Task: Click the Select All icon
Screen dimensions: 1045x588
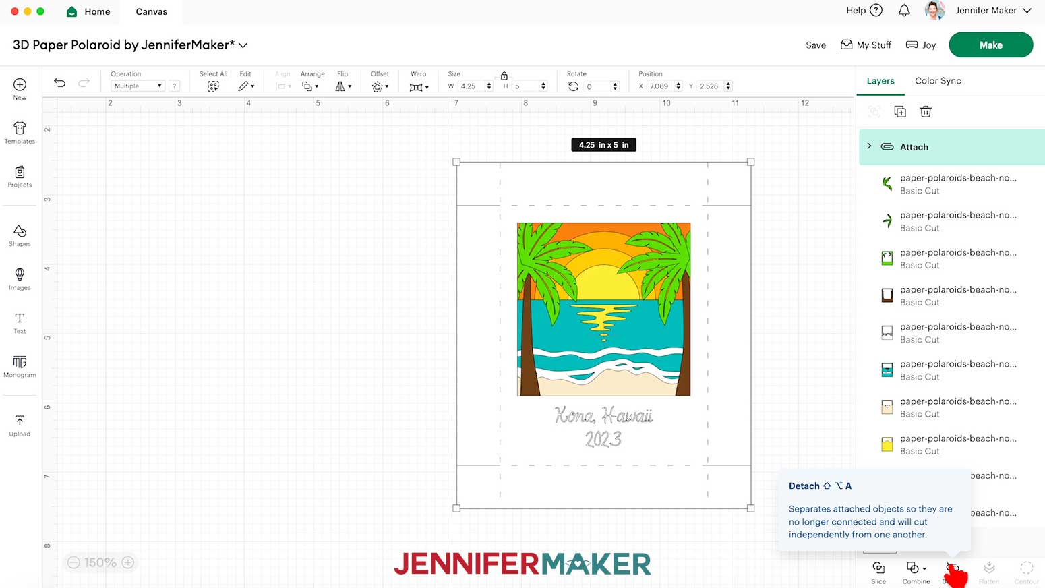Action: pyautogui.click(x=213, y=86)
